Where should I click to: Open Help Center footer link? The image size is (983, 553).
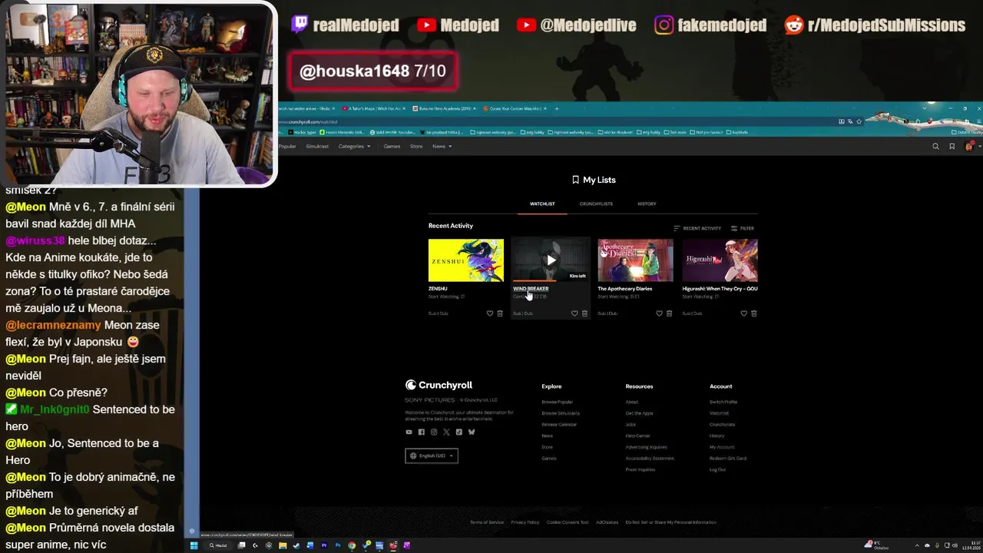click(637, 435)
